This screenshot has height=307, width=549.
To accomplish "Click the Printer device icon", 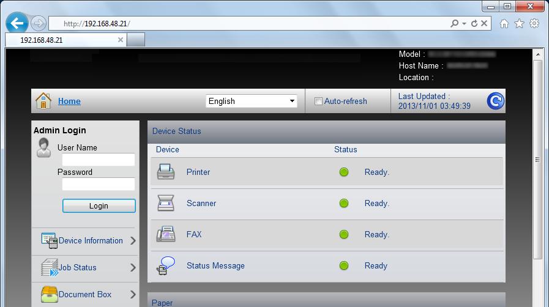I will tap(166, 172).
